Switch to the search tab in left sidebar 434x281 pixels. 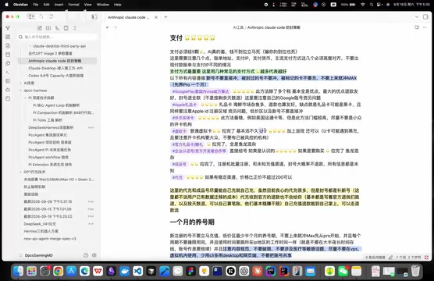(41, 16)
